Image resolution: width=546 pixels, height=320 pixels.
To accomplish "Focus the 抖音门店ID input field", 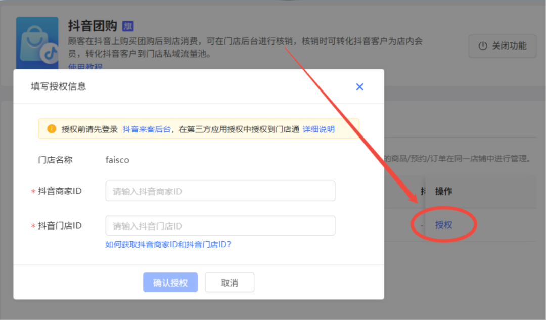I will tap(220, 225).
